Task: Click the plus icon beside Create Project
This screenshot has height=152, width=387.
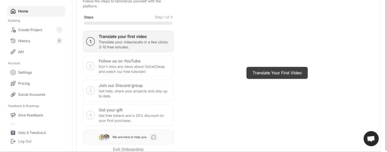Action: coord(59,30)
